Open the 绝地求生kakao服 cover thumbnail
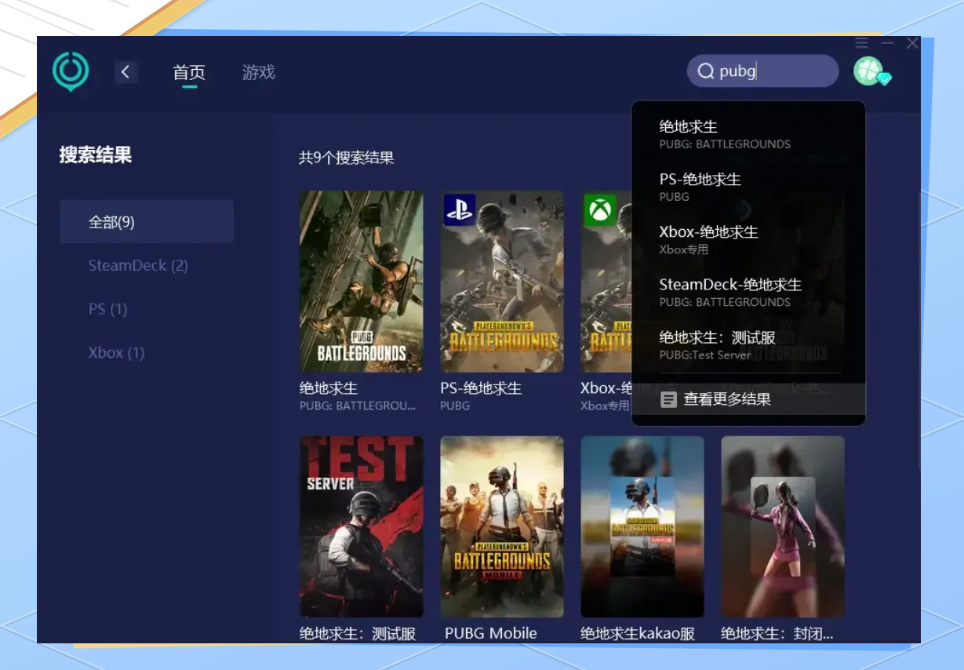 click(642, 527)
